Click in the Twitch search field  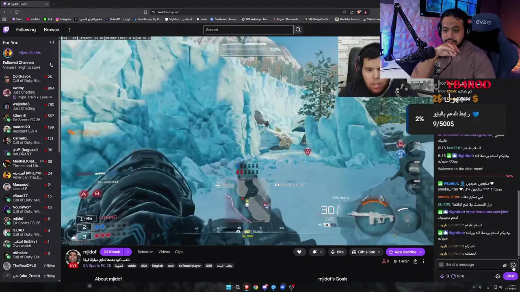point(248,30)
